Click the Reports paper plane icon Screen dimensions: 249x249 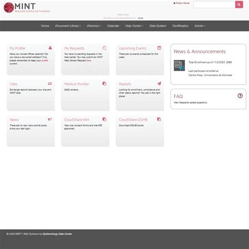tap(159, 84)
